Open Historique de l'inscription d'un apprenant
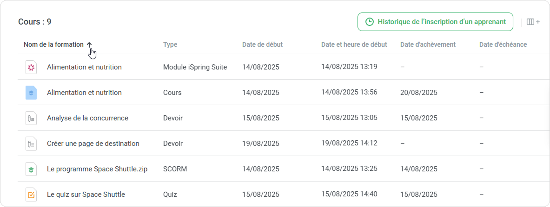This screenshot has width=550, height=207. click(x=435, y=22)
